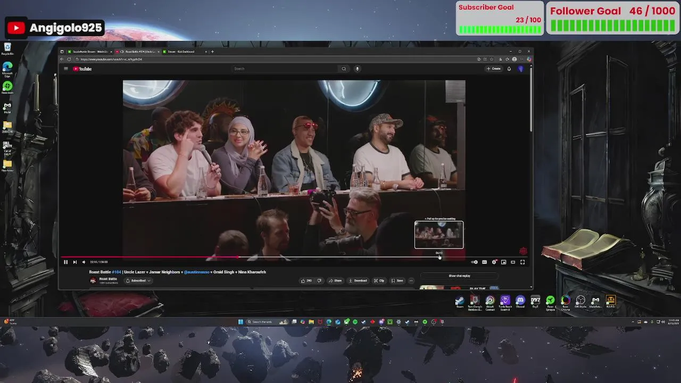Go to YouTube home via logo
Viewport: 681px width, 383px height.
coord(82,69)
